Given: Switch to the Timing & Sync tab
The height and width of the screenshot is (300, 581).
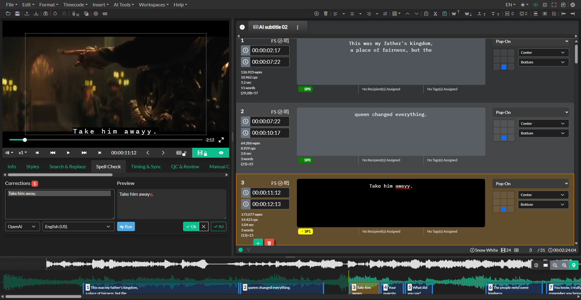Looking at the screenshot, I should (146, 166).
